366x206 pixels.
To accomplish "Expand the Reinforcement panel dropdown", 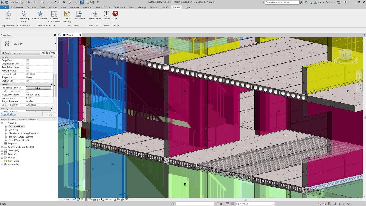I will click(54, 25).
